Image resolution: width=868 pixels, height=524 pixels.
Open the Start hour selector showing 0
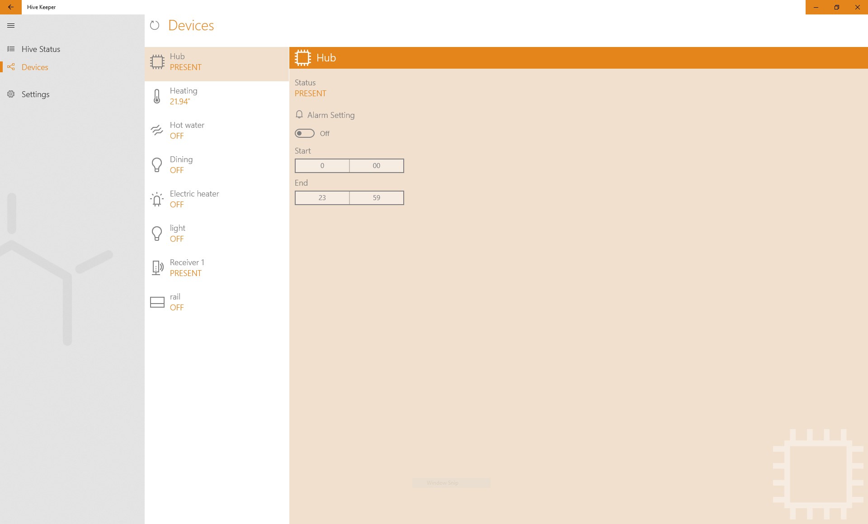322,166
